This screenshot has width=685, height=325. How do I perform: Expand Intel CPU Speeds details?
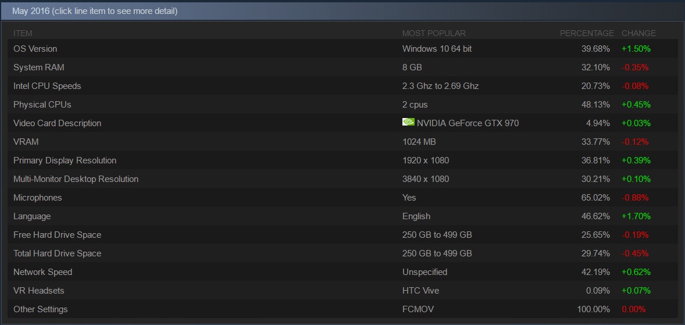coord(47,86)
